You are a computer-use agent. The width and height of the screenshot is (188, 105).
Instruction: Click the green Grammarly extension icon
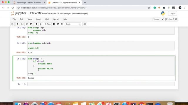[x=155, y=8]
